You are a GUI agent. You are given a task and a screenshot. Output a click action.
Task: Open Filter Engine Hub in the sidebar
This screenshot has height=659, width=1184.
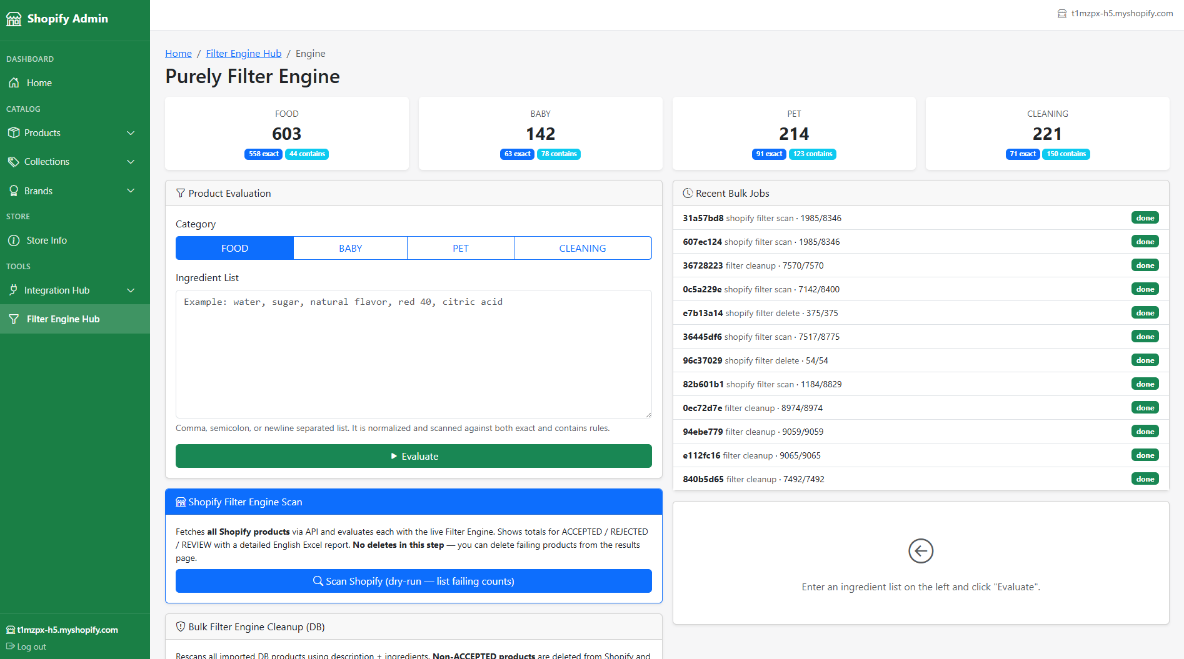75,319
